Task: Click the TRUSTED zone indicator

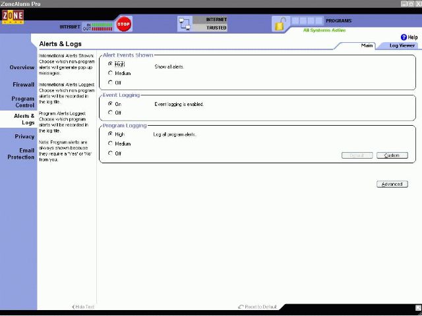Action: (x=210, y=28)
